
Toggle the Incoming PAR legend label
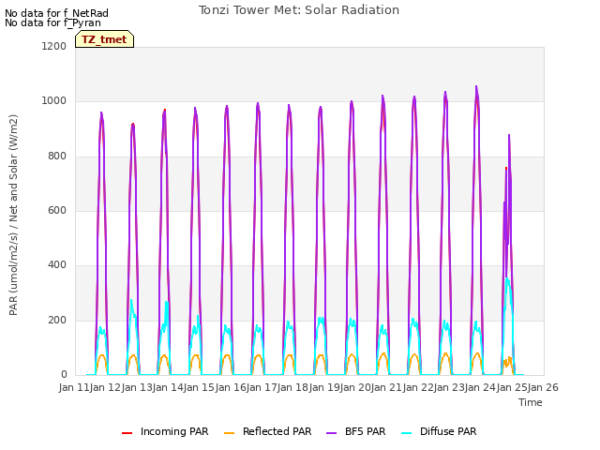(x=174, y=431)
